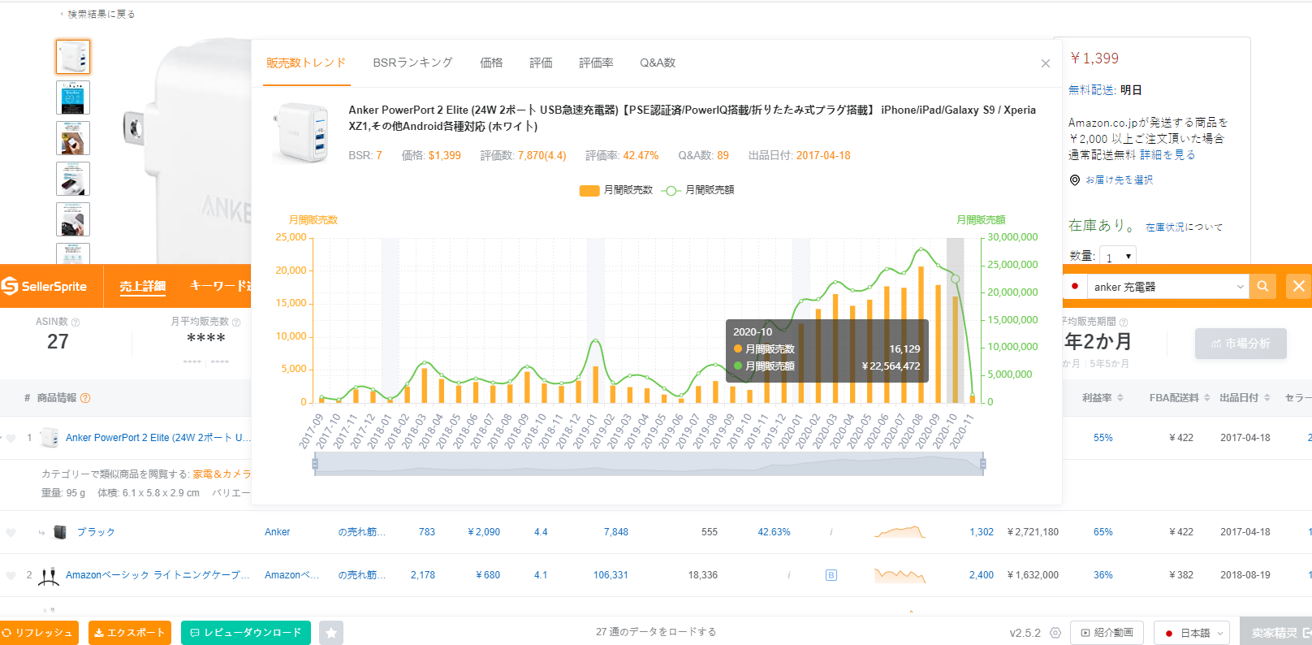Open the Anker PowerPort 2 Elite product link
This screenshot has width=1312, height=645.
pos(158,438)
